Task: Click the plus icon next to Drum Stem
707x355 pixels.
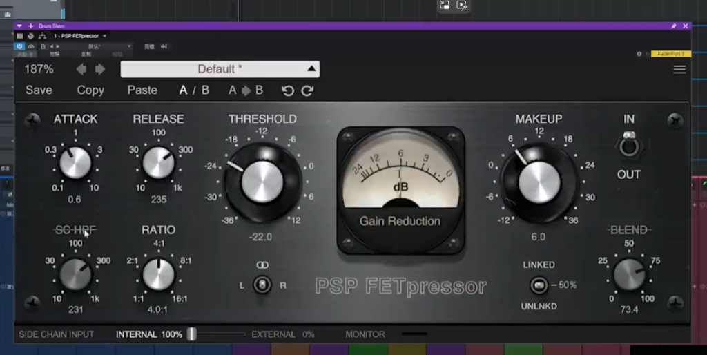Action: click(x=31, y=26)
